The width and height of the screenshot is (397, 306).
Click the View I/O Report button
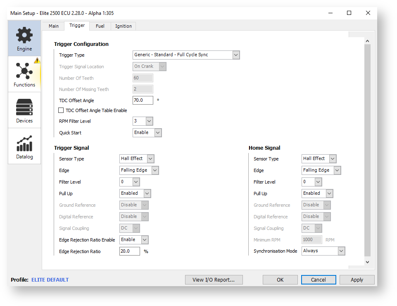pyautogui.click(x=214, y=280)
